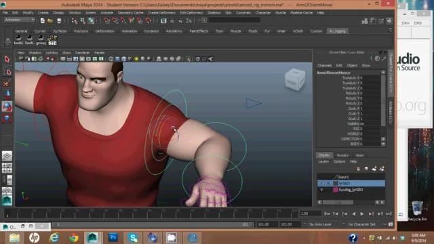
Task: Switch to the Render layer tab
Action: pos(342,155)
